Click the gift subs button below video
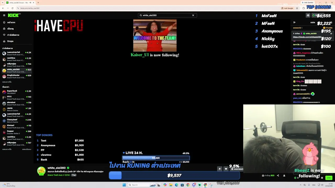This screenshot has width=335, height=188. [237, 169]
